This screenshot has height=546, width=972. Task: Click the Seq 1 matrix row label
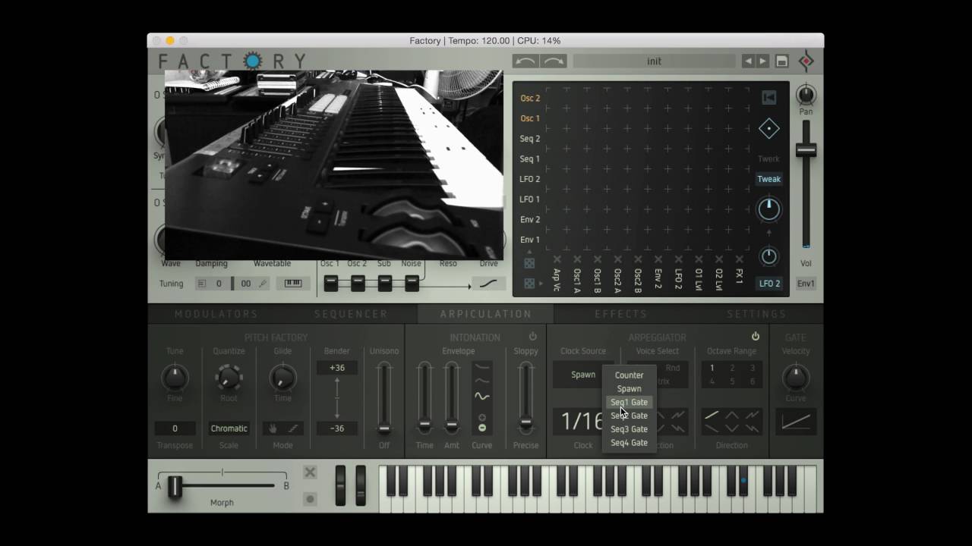click(x=530, y=159)
